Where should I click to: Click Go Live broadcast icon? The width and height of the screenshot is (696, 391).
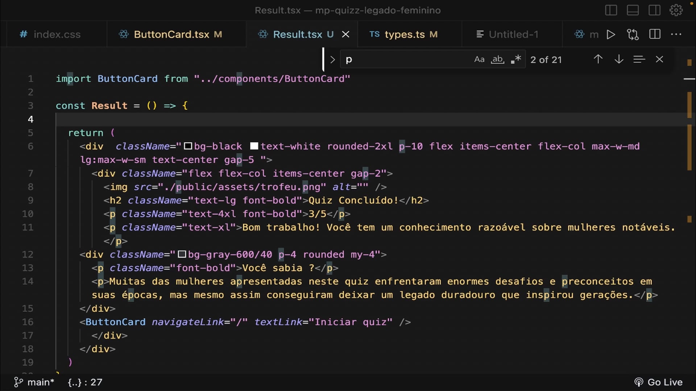tap(639, 382)
